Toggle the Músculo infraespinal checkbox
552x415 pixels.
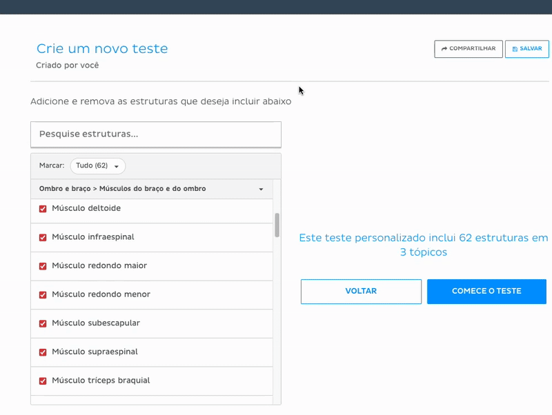[43, 237]
